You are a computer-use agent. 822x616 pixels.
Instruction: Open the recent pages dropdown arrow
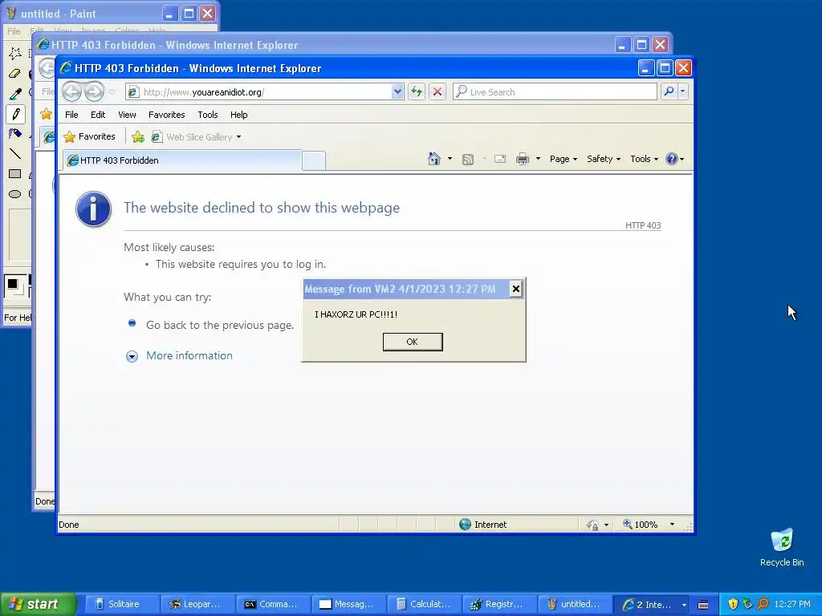click(112, 92)
